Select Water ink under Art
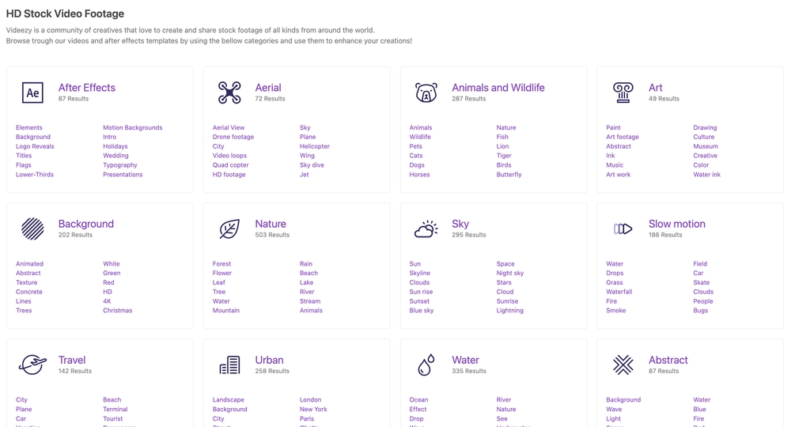Screen dimensions: 791x427 pyautogui.click(x=706, y=175)
